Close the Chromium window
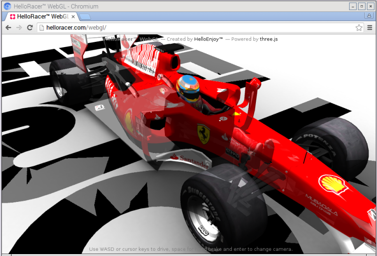Screen dimensions: 377x256 pos(370,6)
